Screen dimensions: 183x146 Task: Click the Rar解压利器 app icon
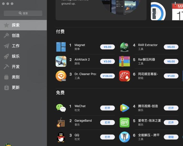tap(124, 61)
